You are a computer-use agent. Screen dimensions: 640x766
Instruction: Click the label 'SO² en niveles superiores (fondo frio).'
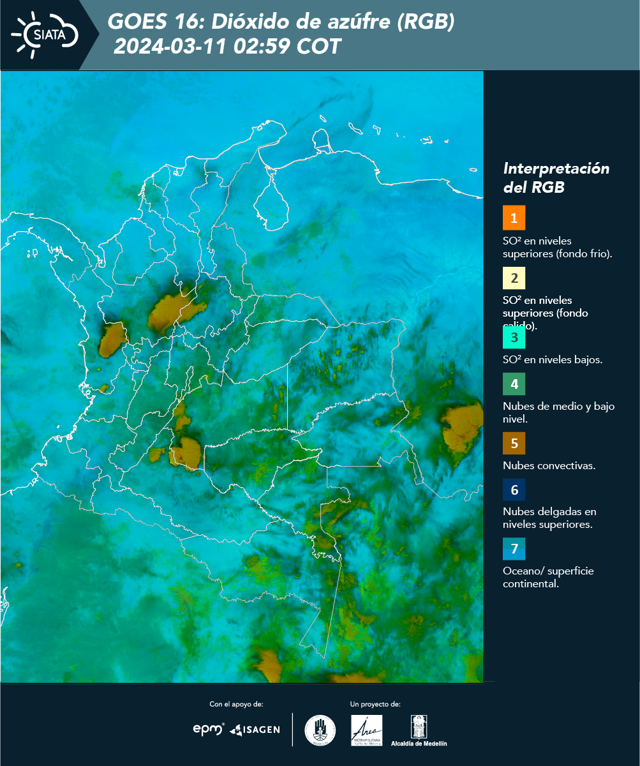tap(558, 247)
